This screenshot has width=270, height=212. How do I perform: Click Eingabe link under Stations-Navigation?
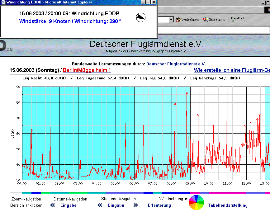(116, 205)
